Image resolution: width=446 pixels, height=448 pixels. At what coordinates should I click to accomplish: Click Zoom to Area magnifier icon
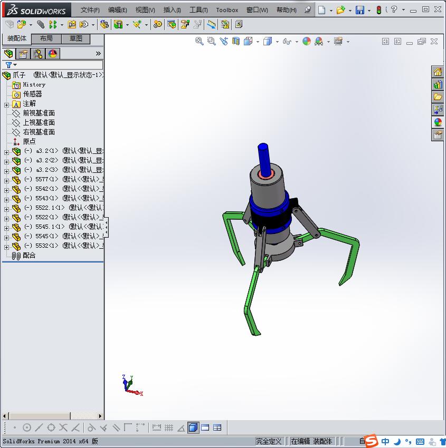click(x=212, y=42)
